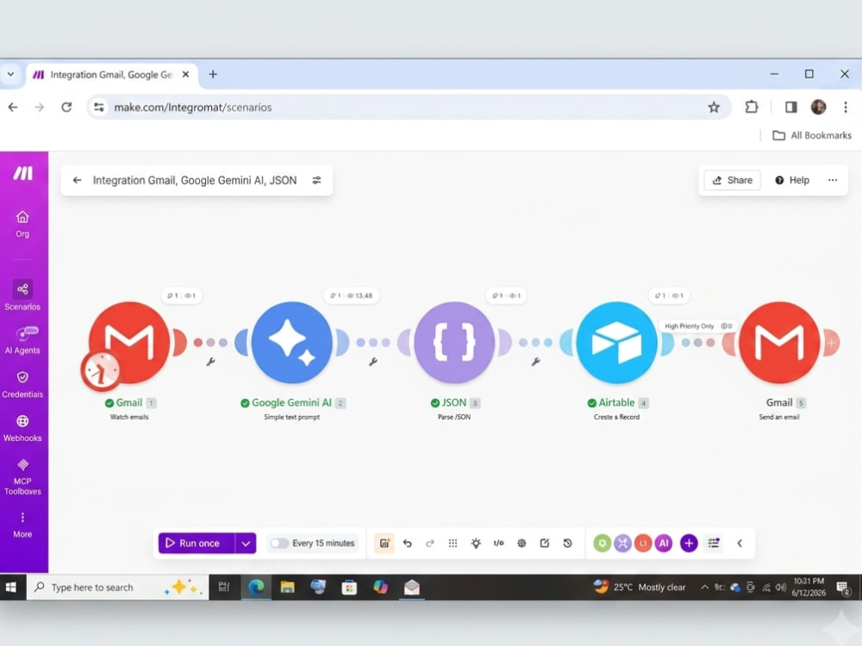Open the Gmail Watch emails module
The image size is (862, 646).
click(x=129, y=342)
